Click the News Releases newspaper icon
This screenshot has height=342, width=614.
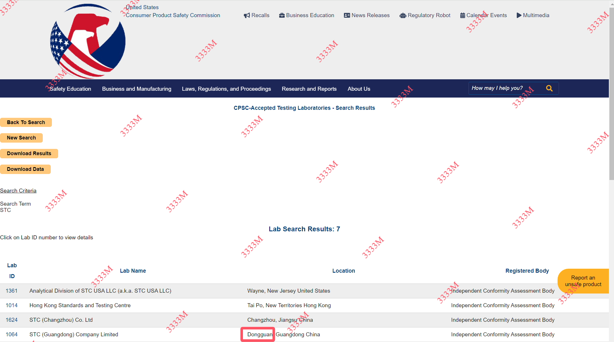pyautogui.click(x=347, y=15)
